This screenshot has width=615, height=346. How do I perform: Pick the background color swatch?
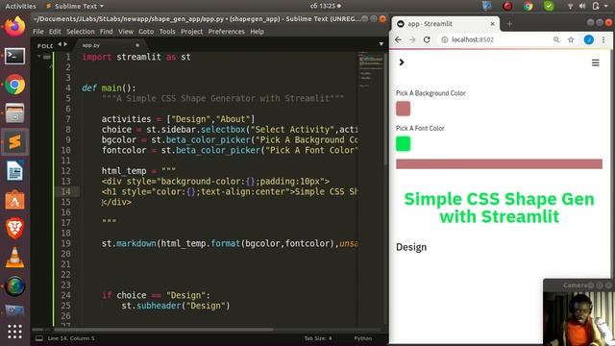click(403, 109)
